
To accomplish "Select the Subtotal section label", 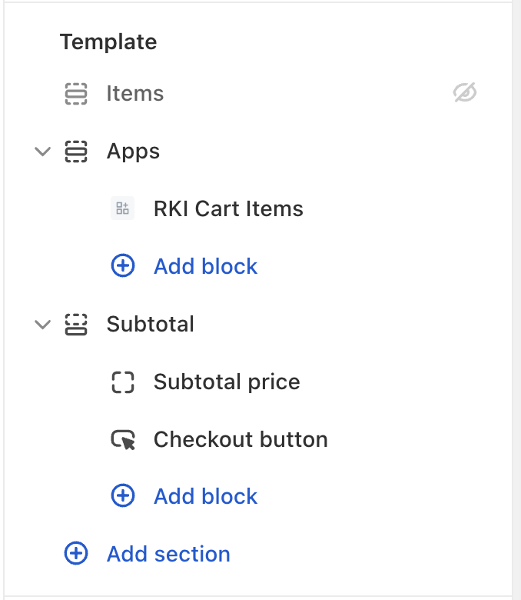I will click(150, 325).
